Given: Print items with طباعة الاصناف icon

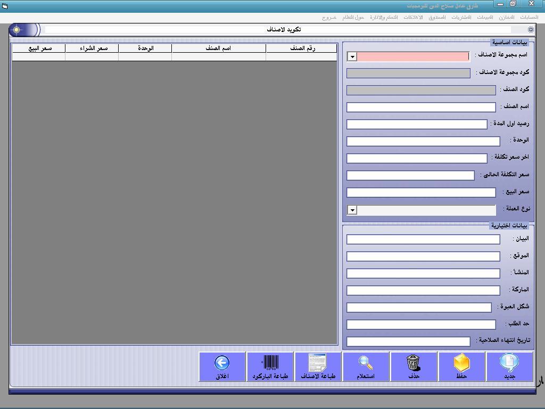Looking at the screenshot, I should click(318, 366).
